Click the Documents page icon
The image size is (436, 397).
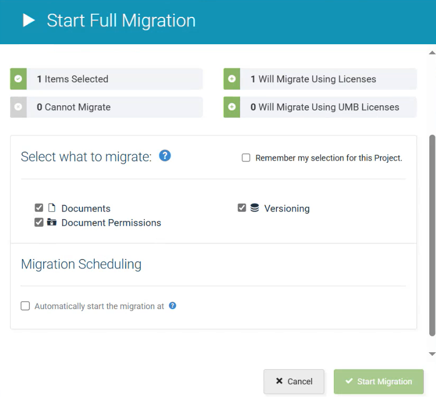click(x=52, y=207)
